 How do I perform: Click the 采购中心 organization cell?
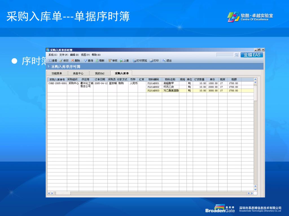(x=73, y=87)
